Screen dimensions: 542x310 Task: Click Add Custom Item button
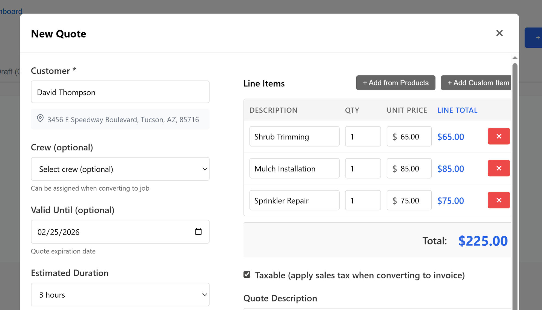(476, 83)
